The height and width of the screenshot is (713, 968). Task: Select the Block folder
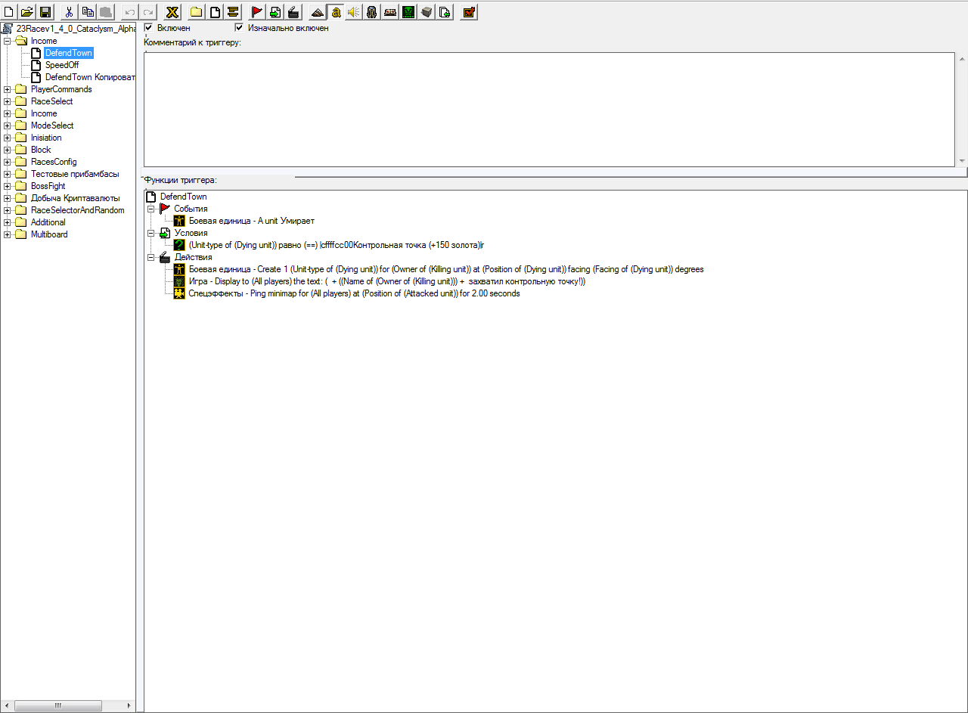tap(41, 150)
